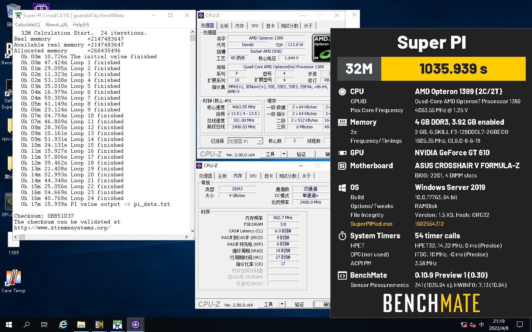
Task: Expand 处理器 #1 selection dropdown
Action: coord(260,141)
